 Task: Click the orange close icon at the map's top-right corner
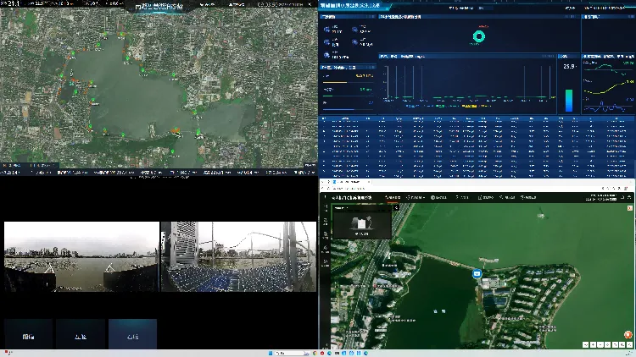(629, 208)
